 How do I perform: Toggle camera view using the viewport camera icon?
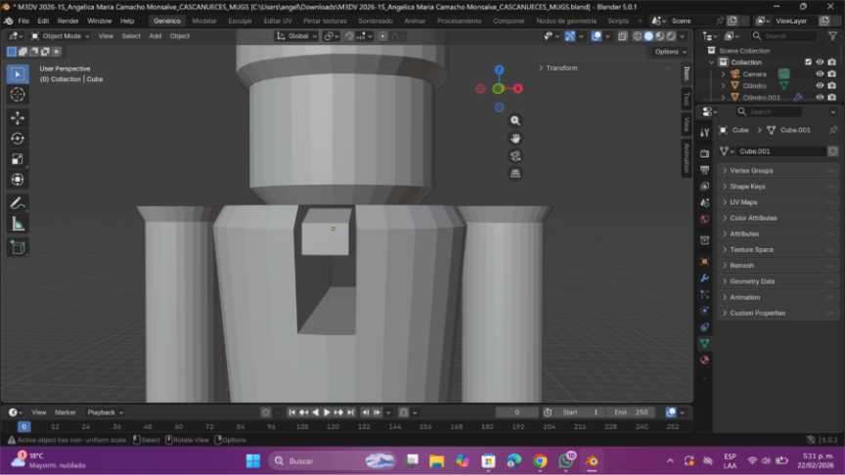pyautogui.click(x=515, y=155)
